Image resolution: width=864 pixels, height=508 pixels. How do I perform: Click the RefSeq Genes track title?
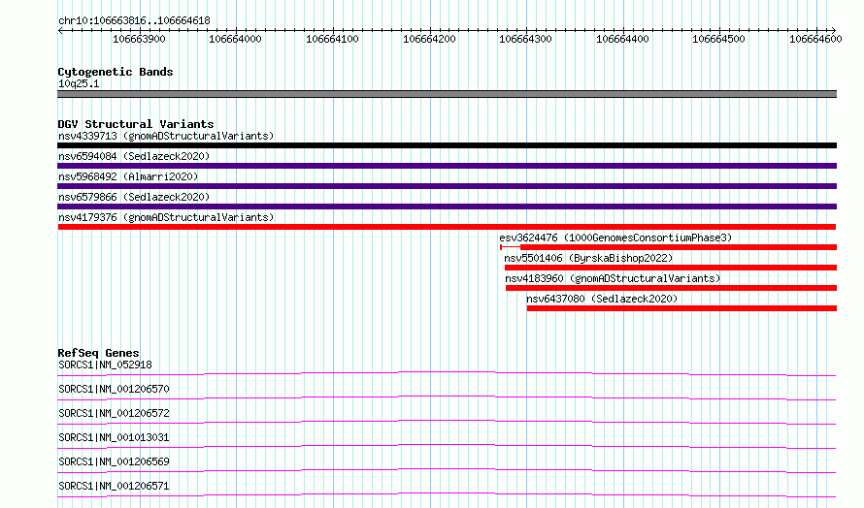[x=98, y=353]
